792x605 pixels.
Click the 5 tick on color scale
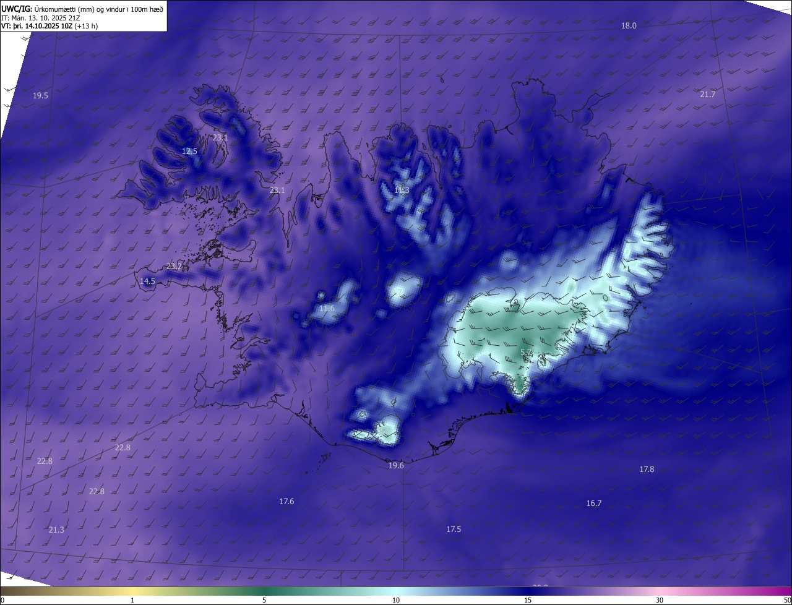coord(264,600)
